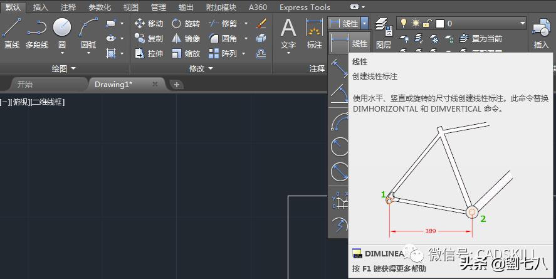Choose the 复制 copy tool

tap(149, 38)
